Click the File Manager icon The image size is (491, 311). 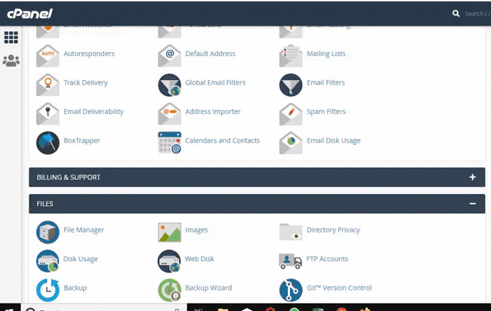pos(48,232)
